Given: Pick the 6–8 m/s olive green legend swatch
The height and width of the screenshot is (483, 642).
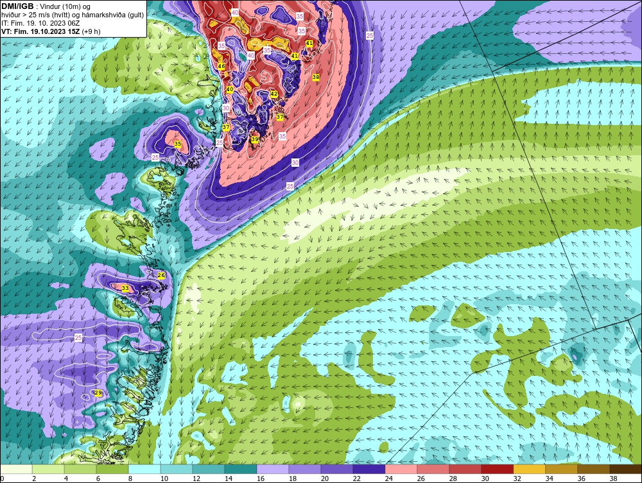Looking at the screenshot, I should (112, 469).
